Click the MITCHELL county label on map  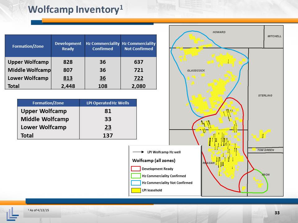tap(274, 36)
